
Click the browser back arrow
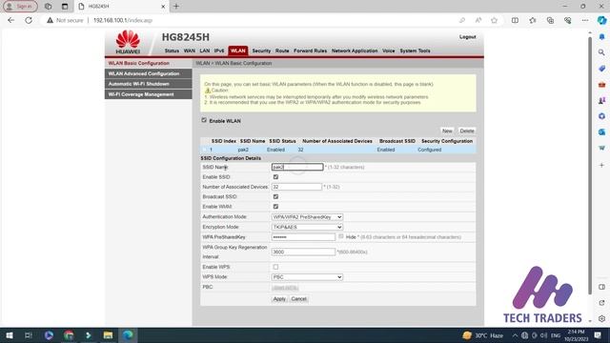coord(10,20)
